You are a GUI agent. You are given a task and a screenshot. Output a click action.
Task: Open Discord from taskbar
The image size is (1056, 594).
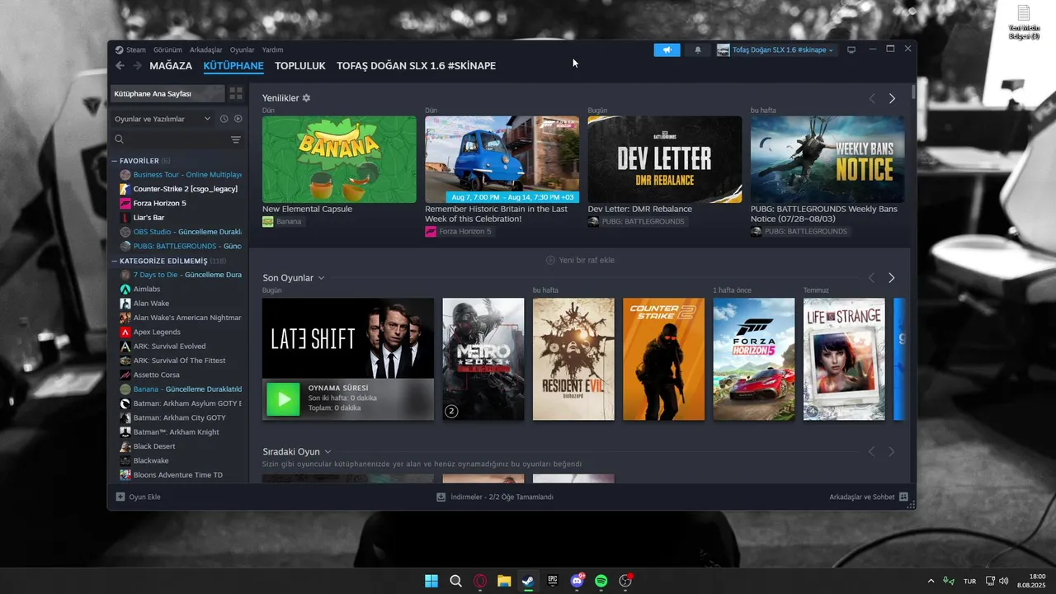click(x=577, y=581)
